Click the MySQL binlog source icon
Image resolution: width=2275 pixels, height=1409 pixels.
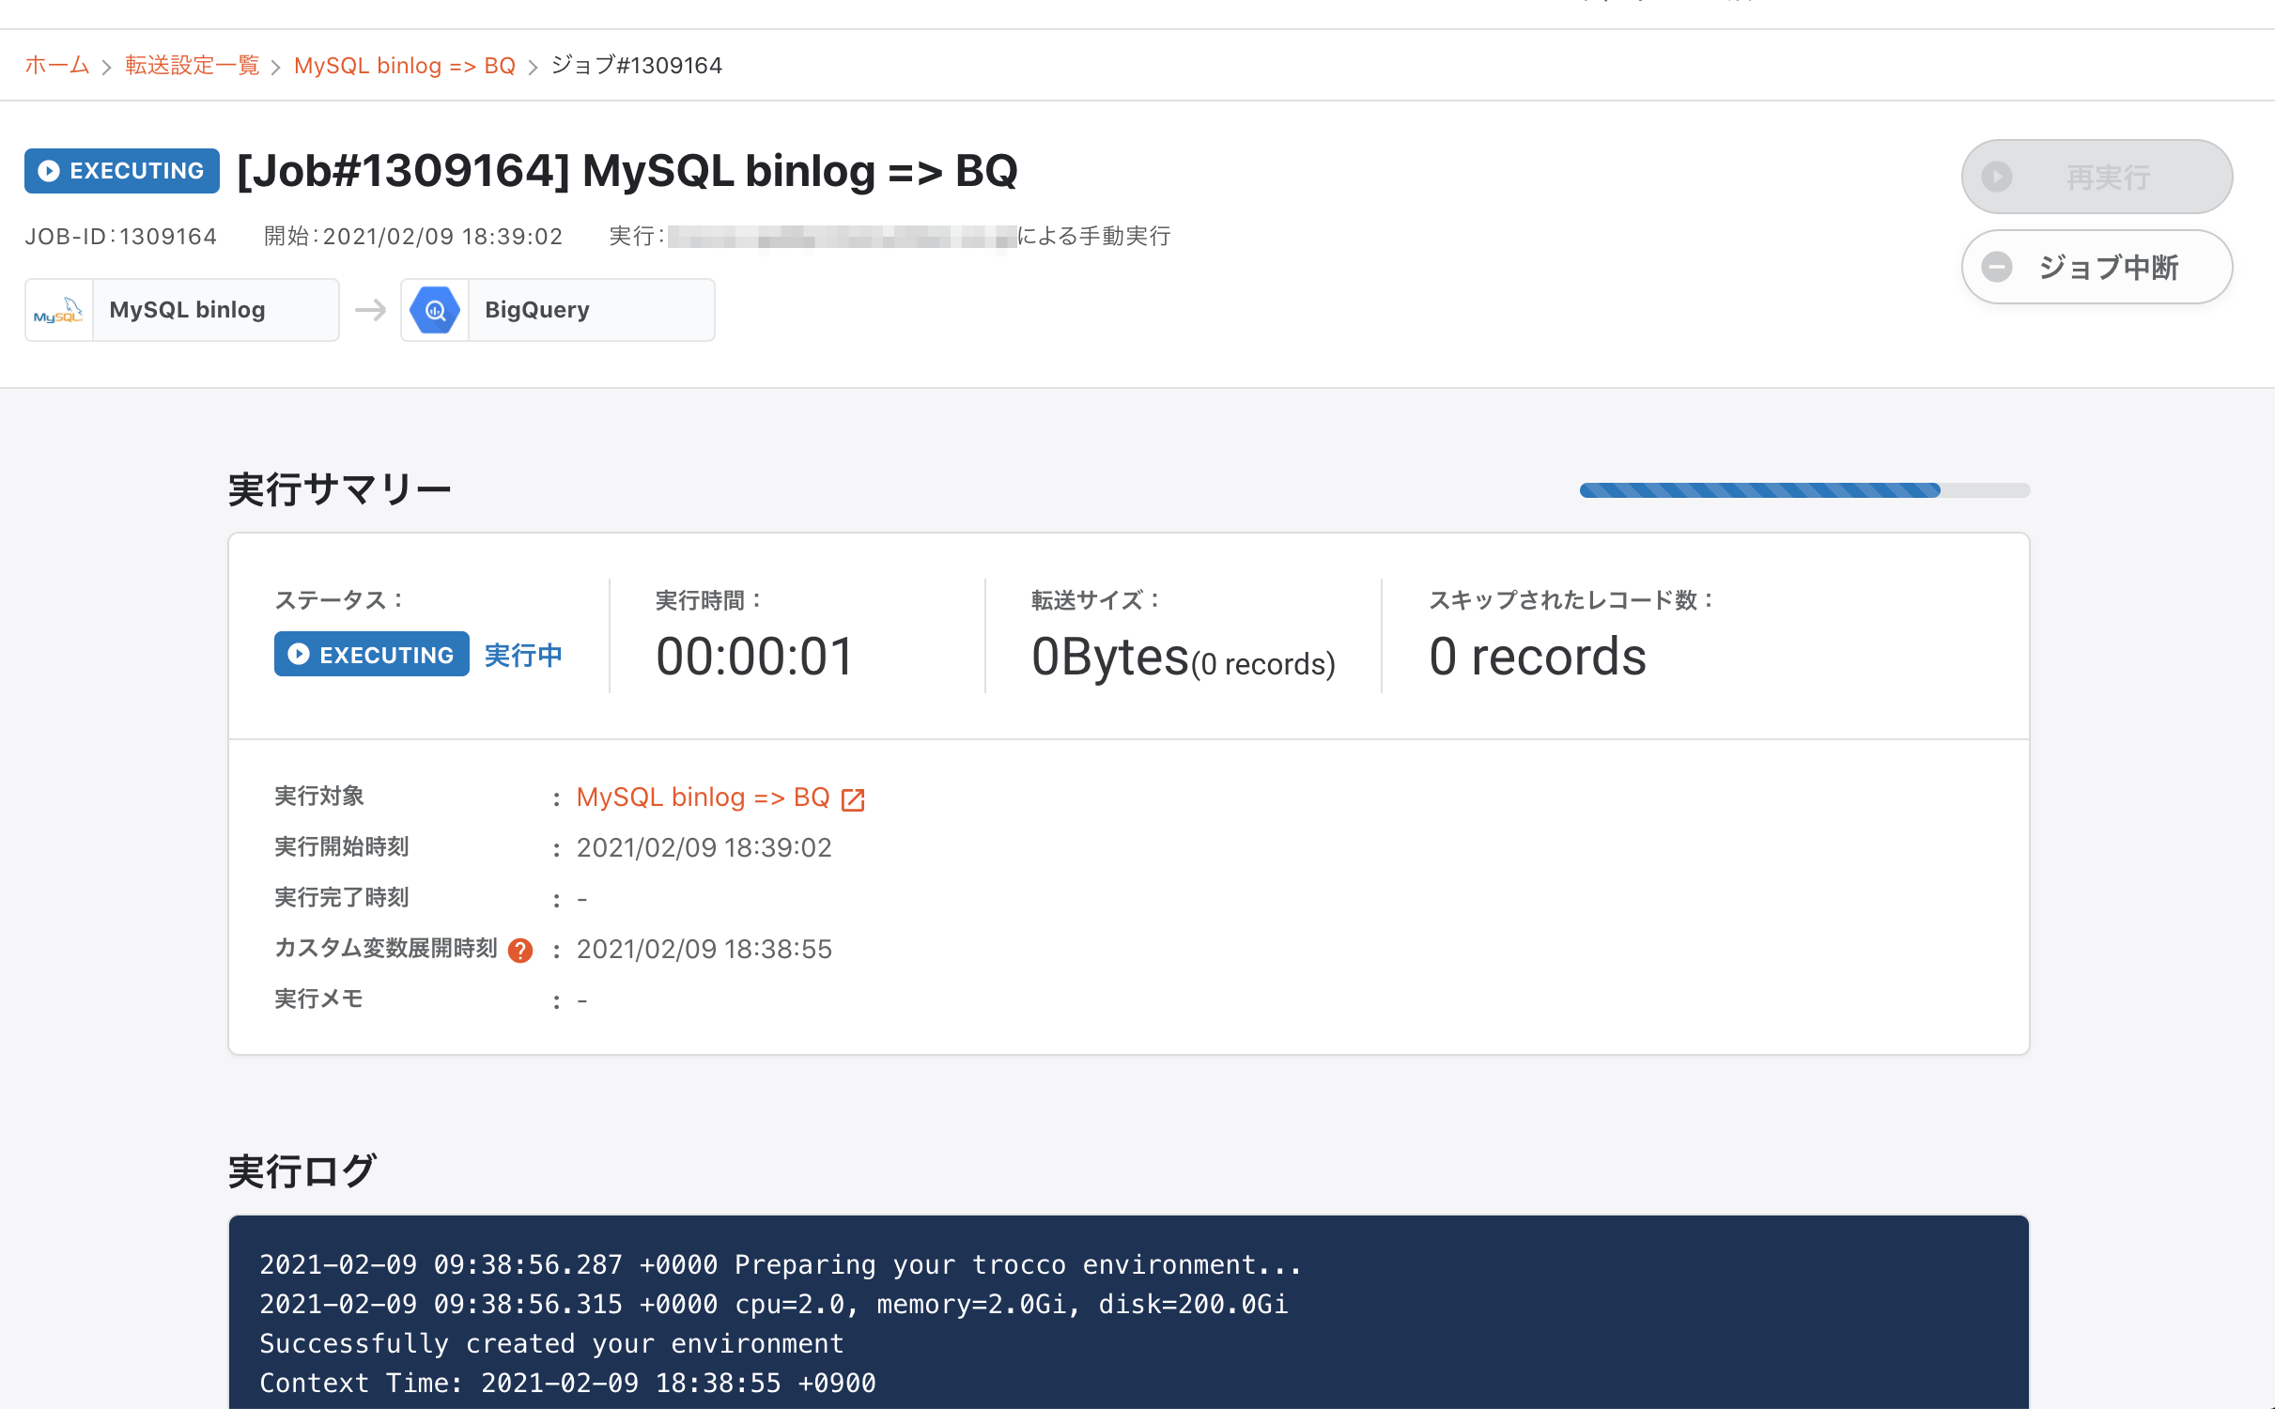[x=58, y=307]
